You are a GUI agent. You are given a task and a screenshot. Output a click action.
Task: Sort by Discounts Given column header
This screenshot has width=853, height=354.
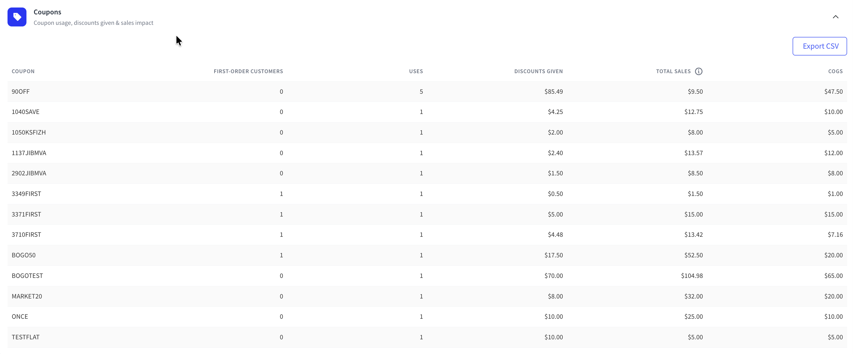[x=539, y=71]
